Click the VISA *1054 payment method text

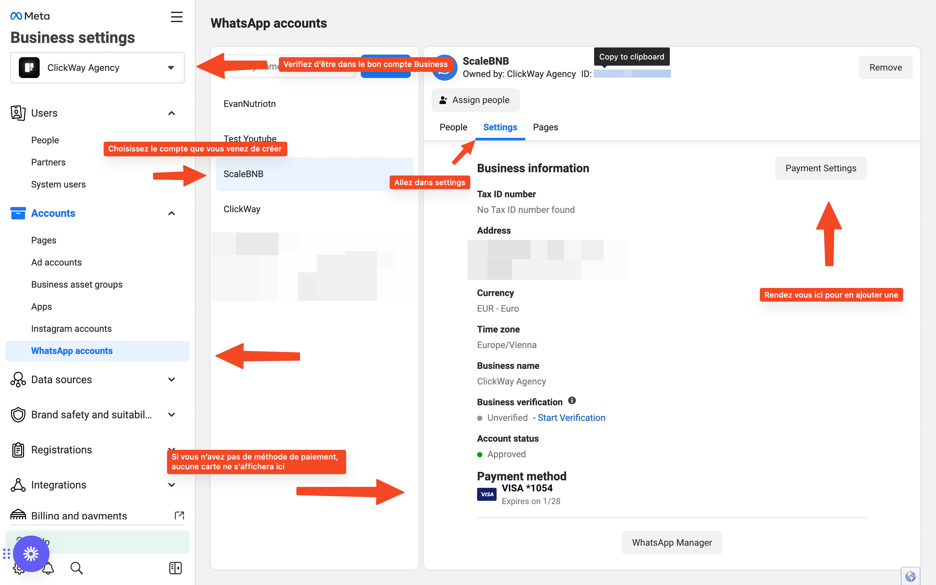point(527,488)
